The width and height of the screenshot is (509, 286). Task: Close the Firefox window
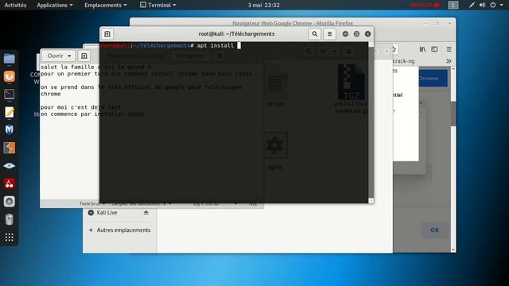[x=449, y=23]
